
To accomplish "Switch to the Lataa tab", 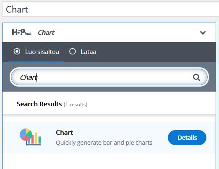I will pyautogui.click(x=83, y=52).
